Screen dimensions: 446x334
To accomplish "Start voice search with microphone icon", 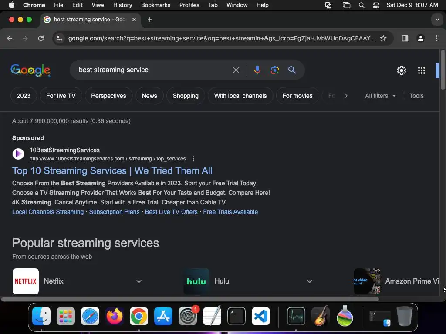I will point(257,70).
